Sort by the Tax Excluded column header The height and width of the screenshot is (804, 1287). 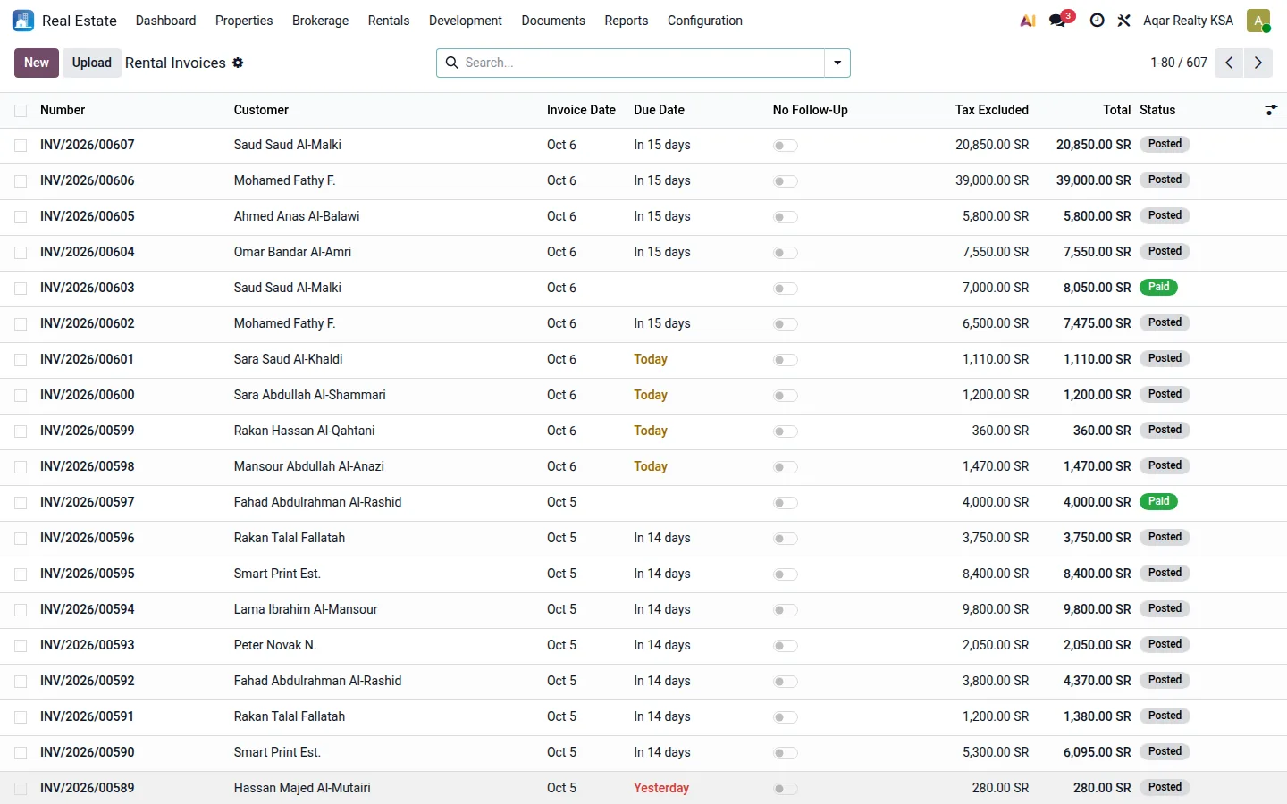[x=991, y=110]
